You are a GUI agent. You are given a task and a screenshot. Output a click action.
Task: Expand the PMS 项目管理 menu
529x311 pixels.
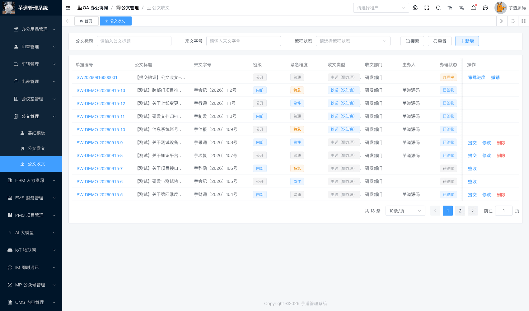31,215
